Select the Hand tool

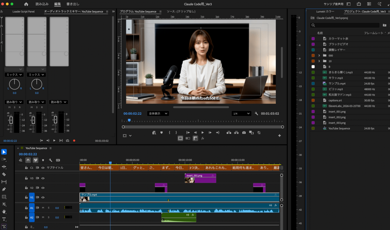(4, 211)
